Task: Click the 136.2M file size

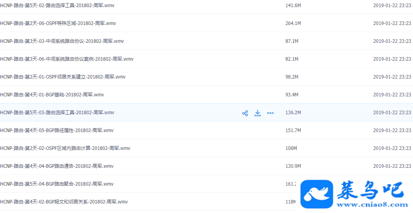Action: [x=293, y=113]
